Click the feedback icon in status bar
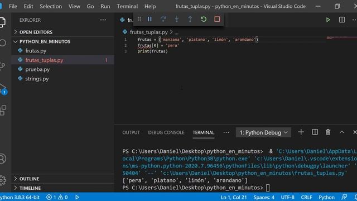The height and width of the screenshot is (201, 357). click(x=344, y=197)
